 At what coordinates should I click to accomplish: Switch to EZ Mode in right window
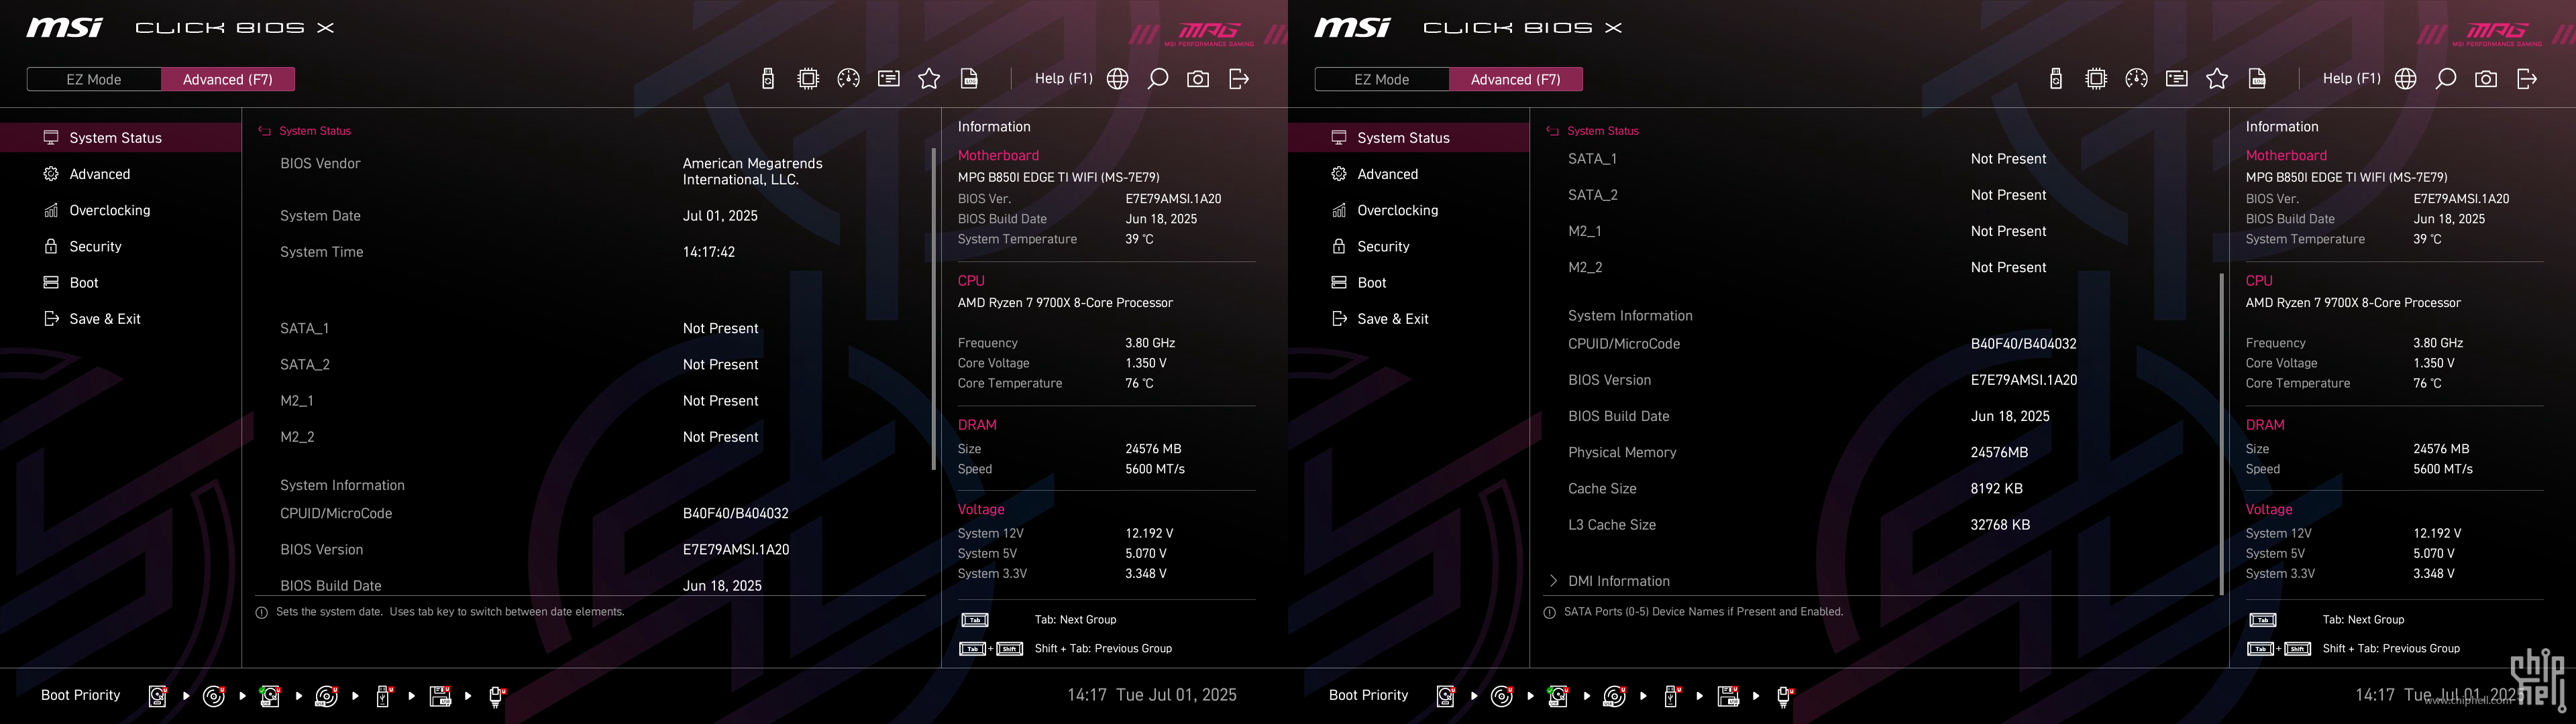pyautogui.click(x=1382, y=79)
